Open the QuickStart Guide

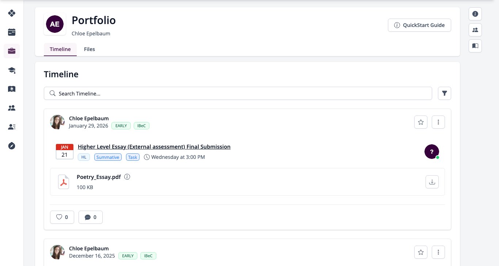[x=419, y=25]
